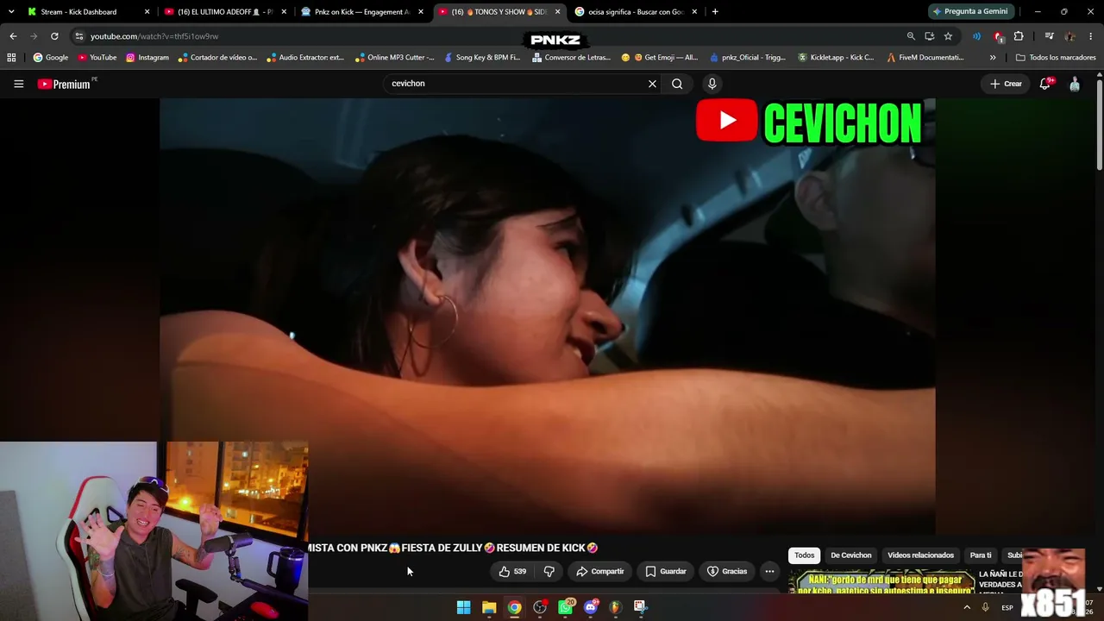Switch to the ocisa significa Google tab
Viewport: 1104px width, 621px height.
(x=636, y=12)
